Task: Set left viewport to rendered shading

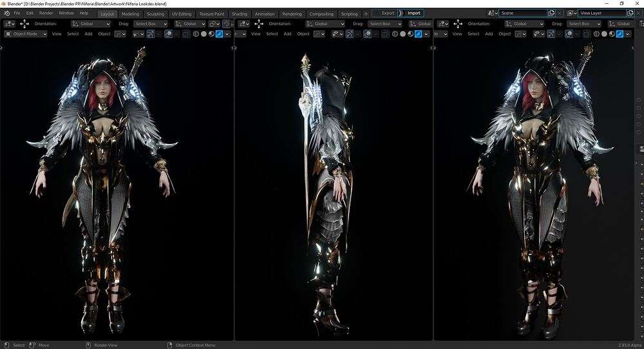Action: point(220,33)
